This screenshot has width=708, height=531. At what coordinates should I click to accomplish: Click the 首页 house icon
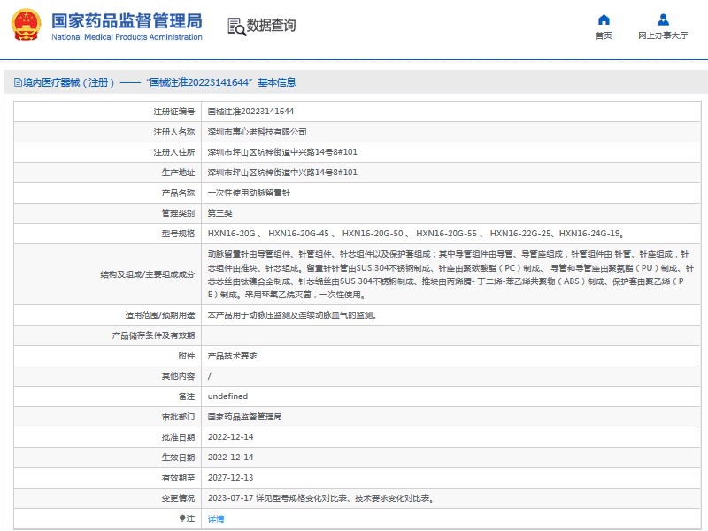[604, 19]
